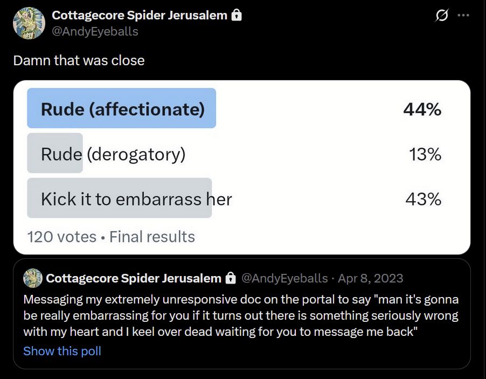Open the Apr 8, 2023 timestamp link
This screenshot has width=486, height=379.
tap(370, 278)
